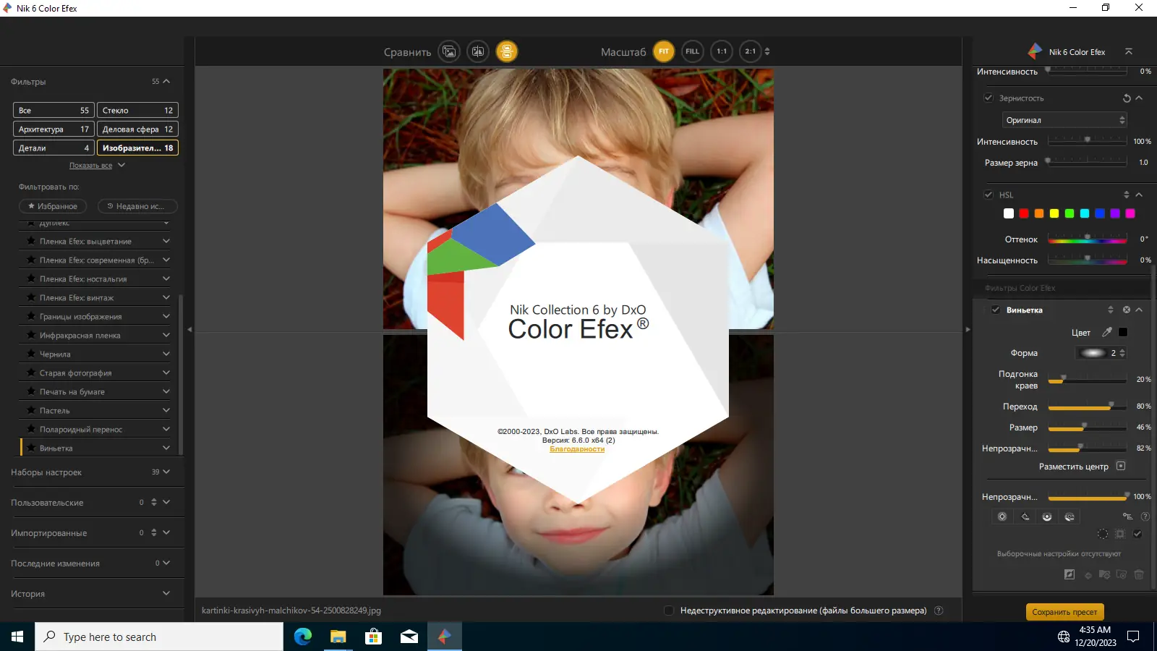Toggle the HSL section checkbox
The width and height of the screenshot is (1157, 651).
[989, 195]
